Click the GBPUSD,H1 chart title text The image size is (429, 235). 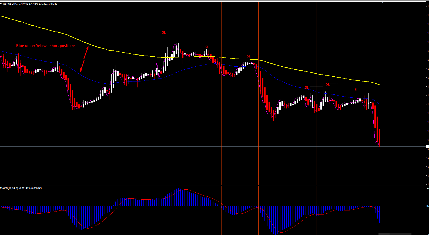click(10, 4)
